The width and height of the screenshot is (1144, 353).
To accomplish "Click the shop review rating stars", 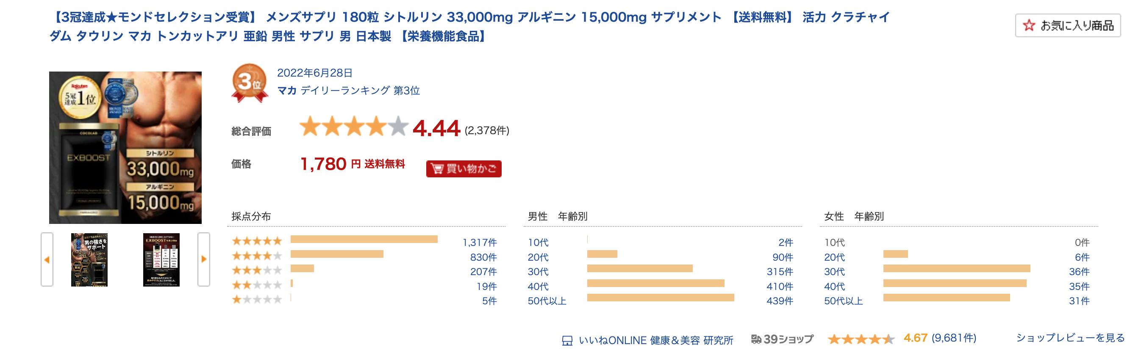I will [861, 339].
